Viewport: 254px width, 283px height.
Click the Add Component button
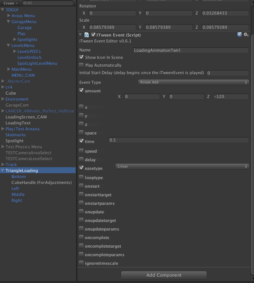click(x=163, y=275)
